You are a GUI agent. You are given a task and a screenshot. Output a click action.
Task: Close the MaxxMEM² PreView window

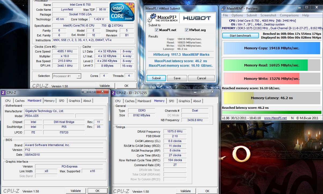[x=316, y=8]
